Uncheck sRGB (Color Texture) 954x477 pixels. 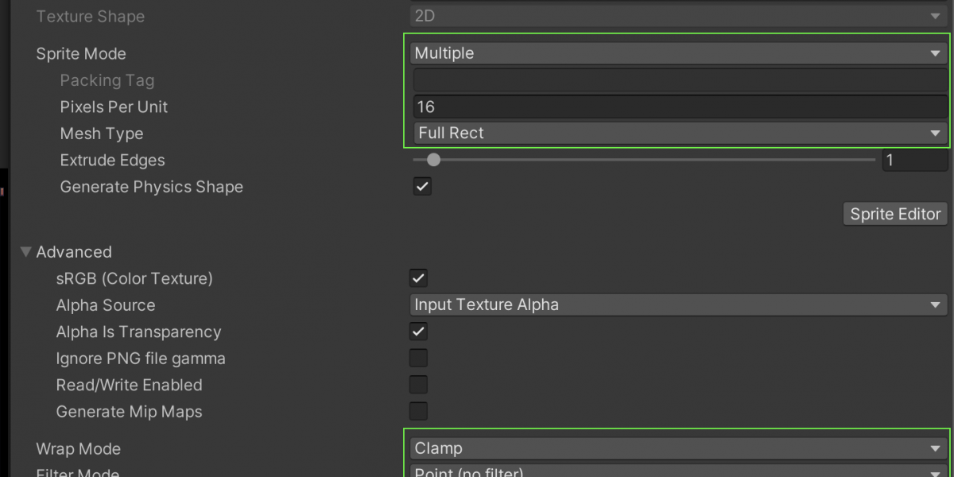[418, 278]
